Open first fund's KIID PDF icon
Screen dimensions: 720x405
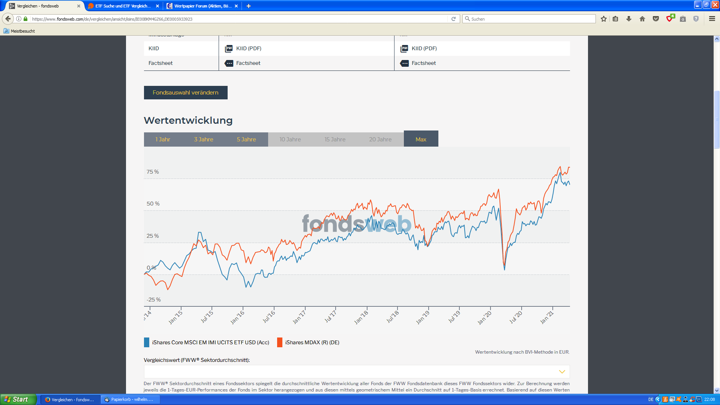(x=229, y=48)
